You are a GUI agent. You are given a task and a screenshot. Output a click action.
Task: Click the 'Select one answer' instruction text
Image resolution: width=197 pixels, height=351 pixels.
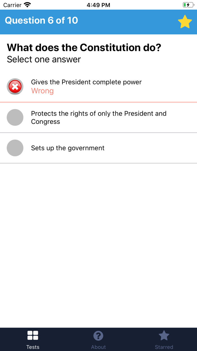point(44,59)
